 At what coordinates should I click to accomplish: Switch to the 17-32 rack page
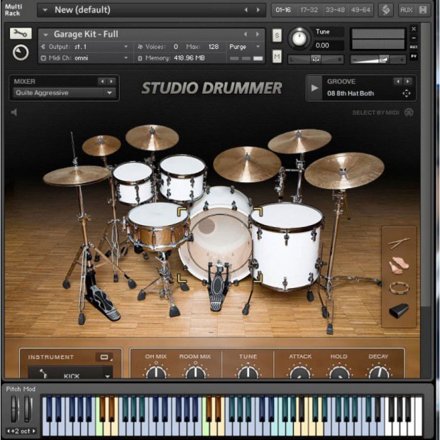(309, 10)
